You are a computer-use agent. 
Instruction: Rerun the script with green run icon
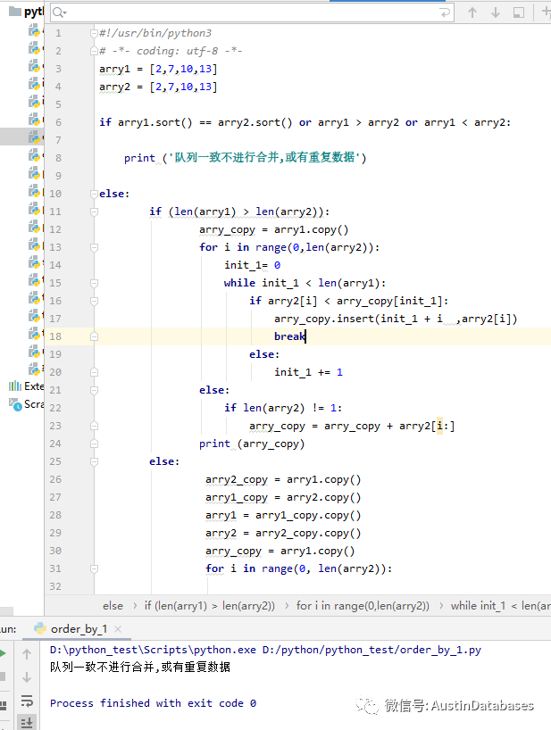(x=3, y=653)
